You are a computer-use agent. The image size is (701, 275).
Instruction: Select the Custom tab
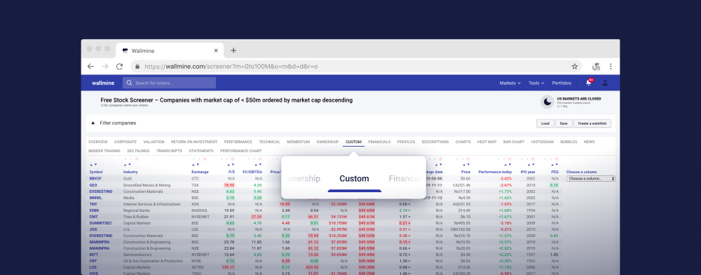(x=353, y=142)
